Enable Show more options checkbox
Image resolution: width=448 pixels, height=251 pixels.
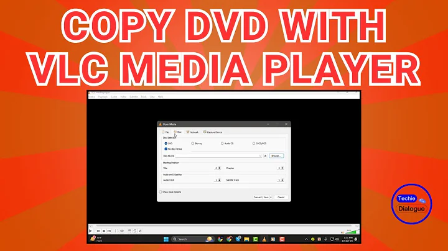tap(161, 192)
